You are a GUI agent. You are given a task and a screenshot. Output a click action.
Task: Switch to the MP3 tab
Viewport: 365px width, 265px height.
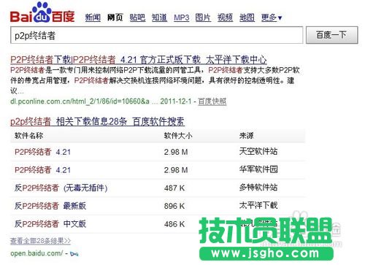[182, 18]
